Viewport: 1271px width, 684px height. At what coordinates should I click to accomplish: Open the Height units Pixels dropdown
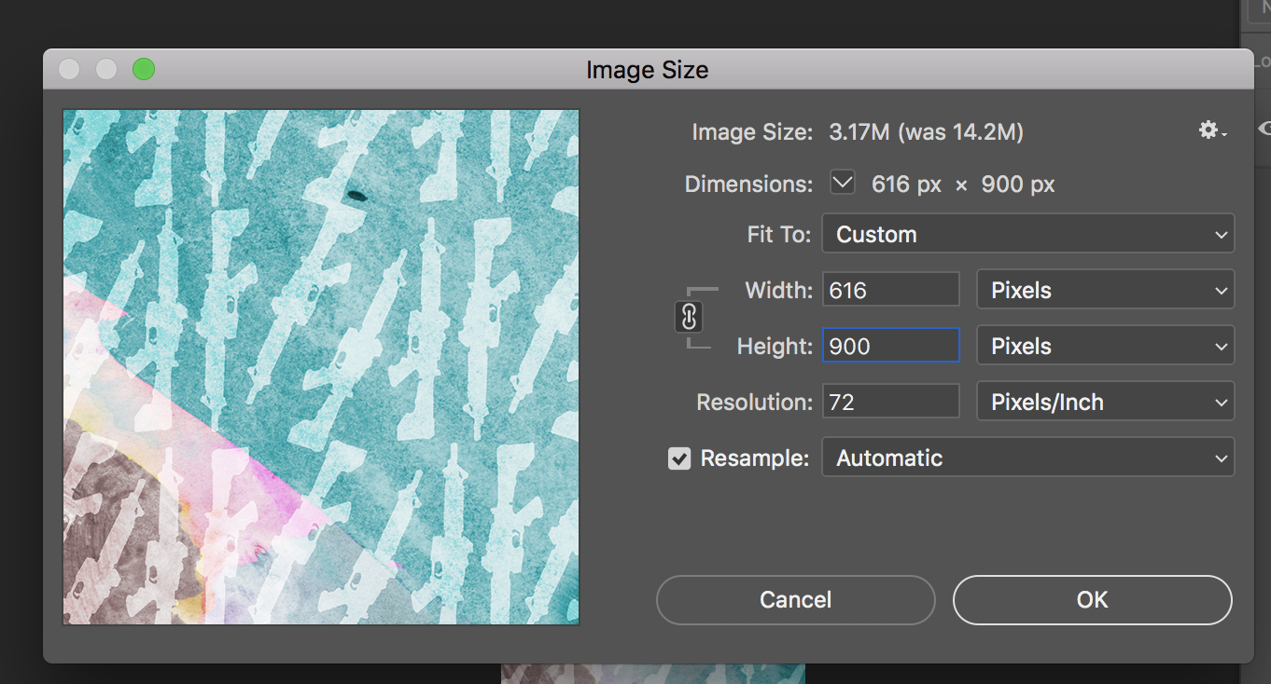click(1105, 346)
